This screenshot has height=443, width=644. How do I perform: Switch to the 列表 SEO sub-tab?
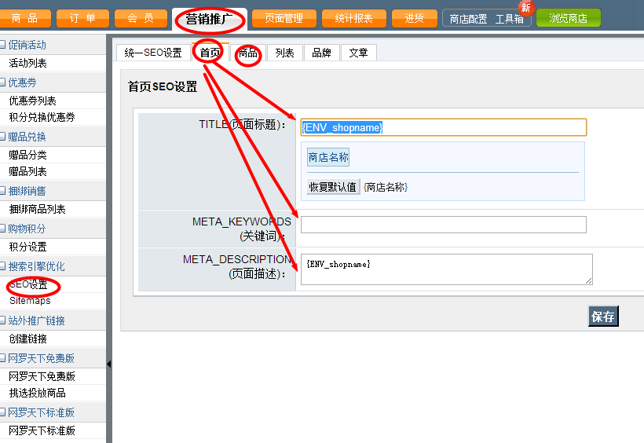point(284,53)
